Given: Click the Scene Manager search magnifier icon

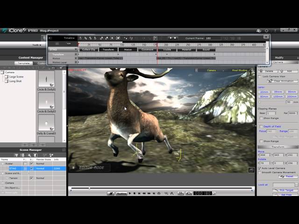Looking at the screenshot, I should 29,155.
